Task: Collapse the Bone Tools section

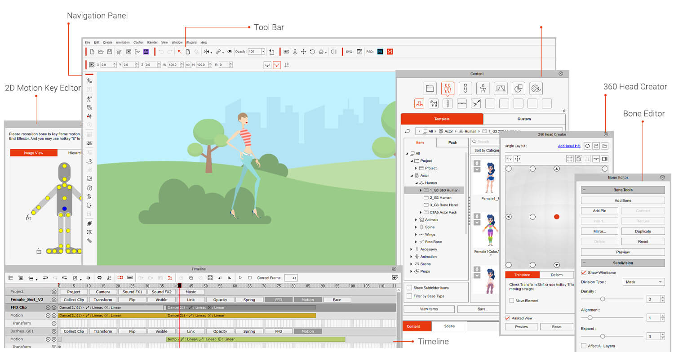Action: pyautogui.click(x=584, y=190)
